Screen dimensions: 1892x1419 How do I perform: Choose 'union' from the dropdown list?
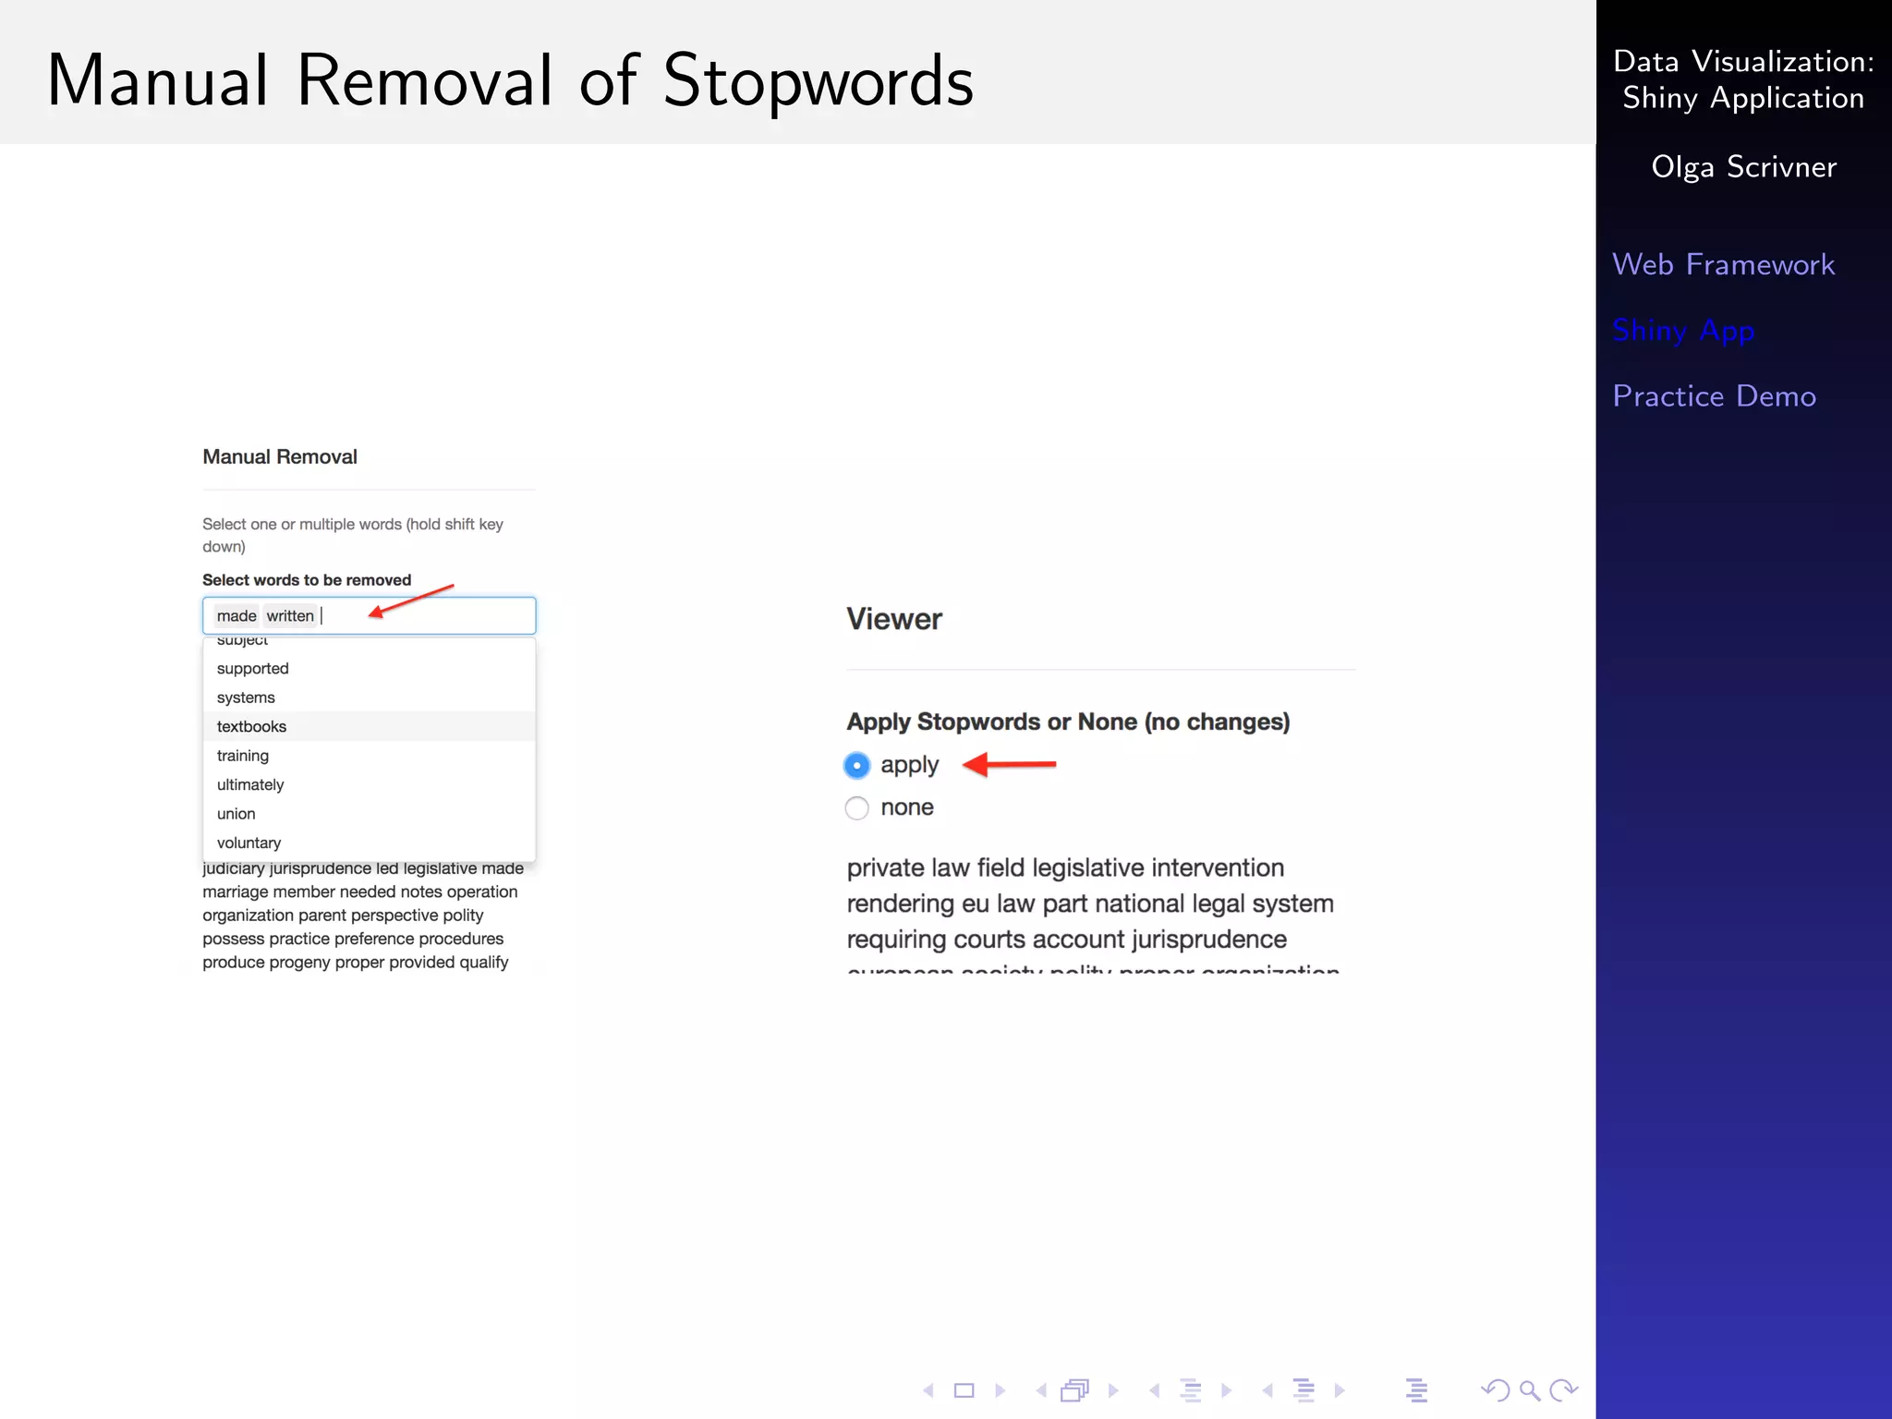pyautogui.click(x=369, y=814)
